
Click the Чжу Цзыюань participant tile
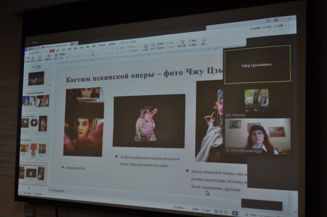coord(257,65)
